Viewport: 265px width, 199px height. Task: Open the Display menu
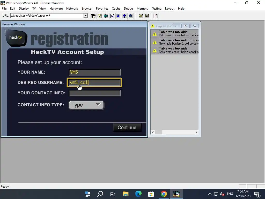24,9
